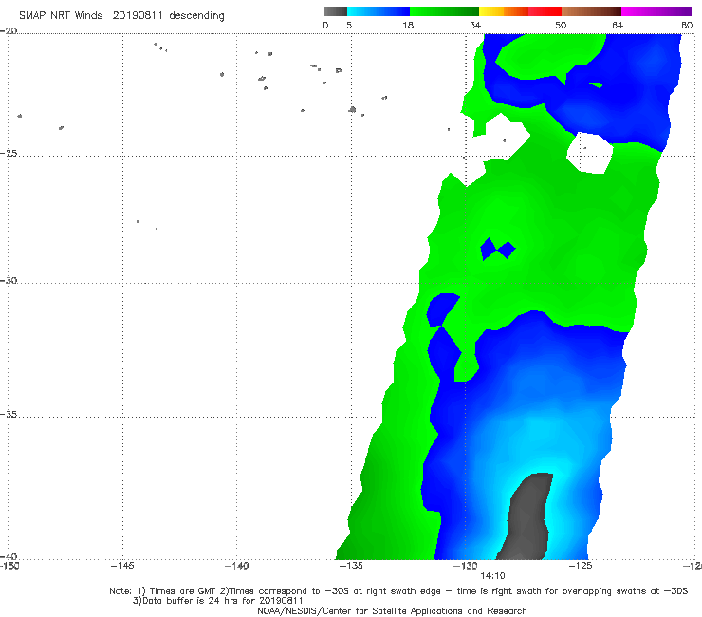Image resolution: width=702 pixels, height=617 pixels.
Task: Click the NOAA/NESDIS credit line
Action: [x=392, y=610]
